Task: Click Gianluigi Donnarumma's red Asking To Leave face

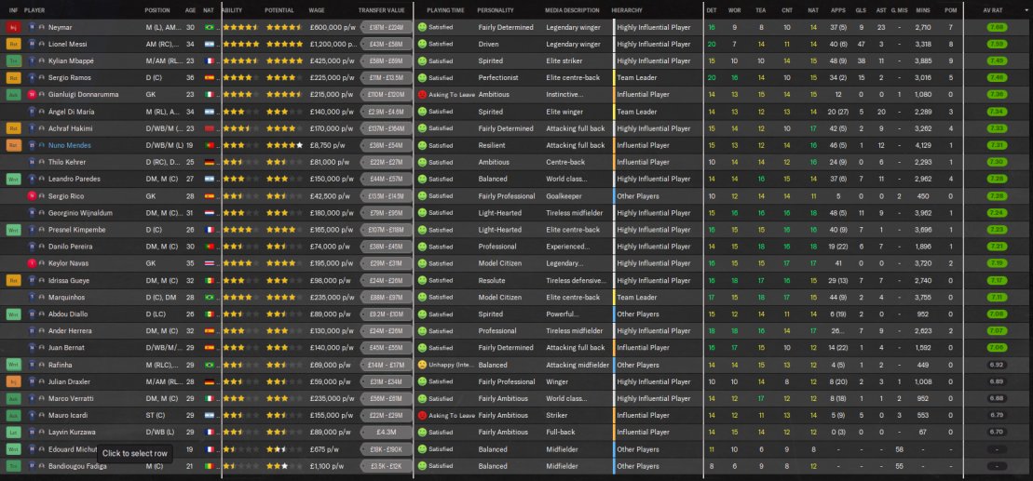Action: pyautogui.click(x=422, y=95)
